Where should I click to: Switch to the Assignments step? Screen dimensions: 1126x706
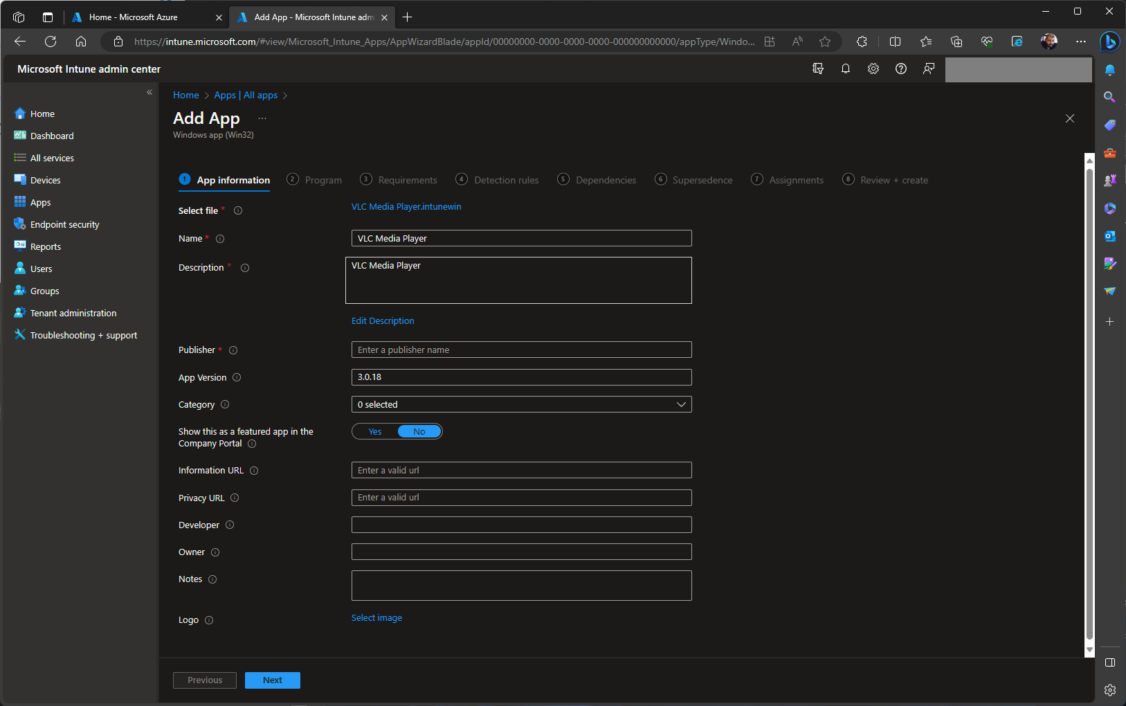tap(788, 180)
